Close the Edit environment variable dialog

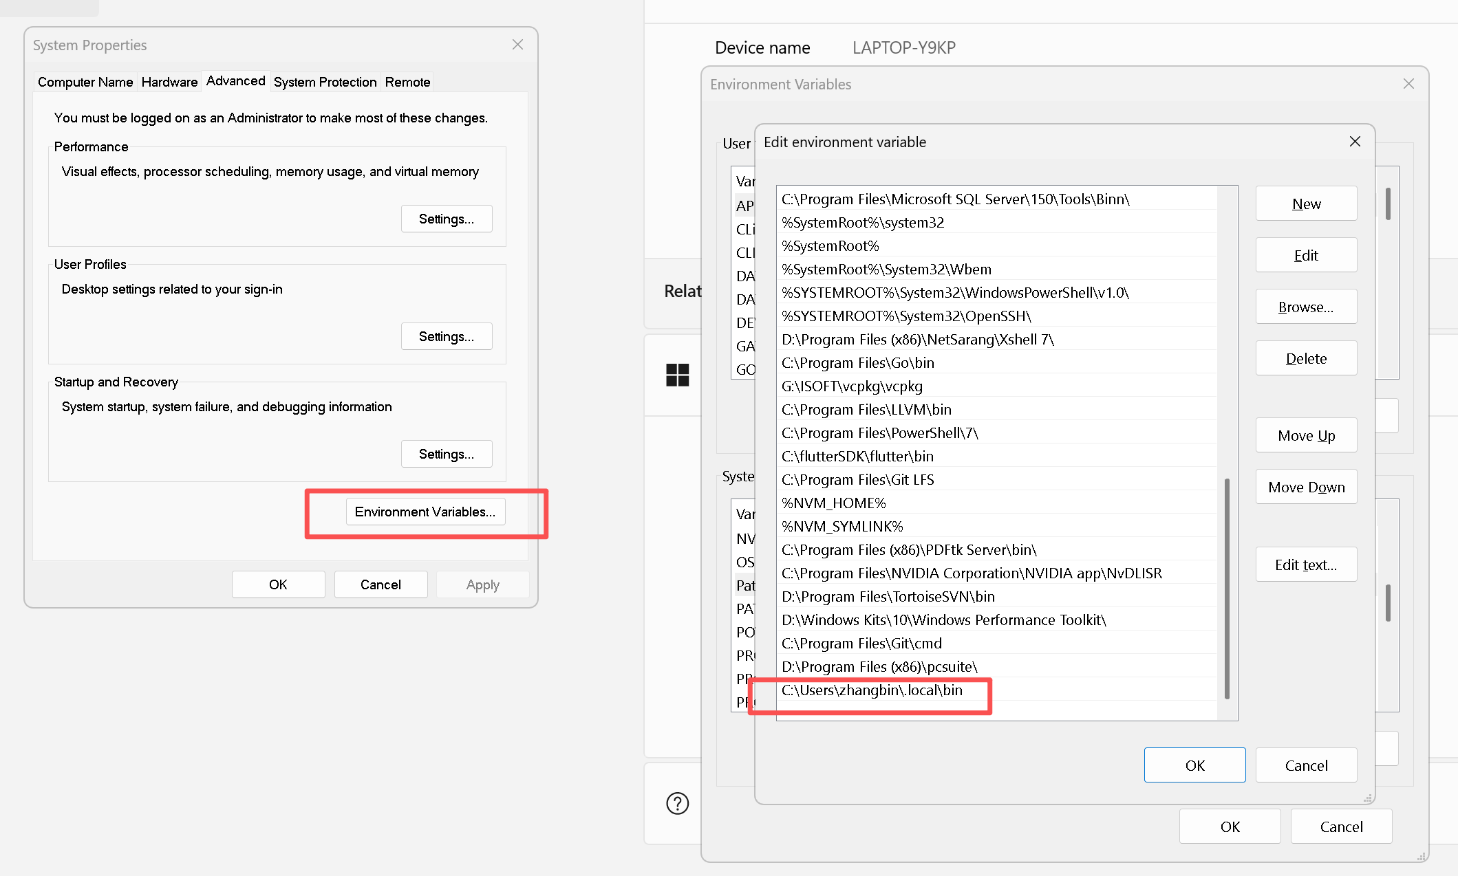tap(1355, 142)
